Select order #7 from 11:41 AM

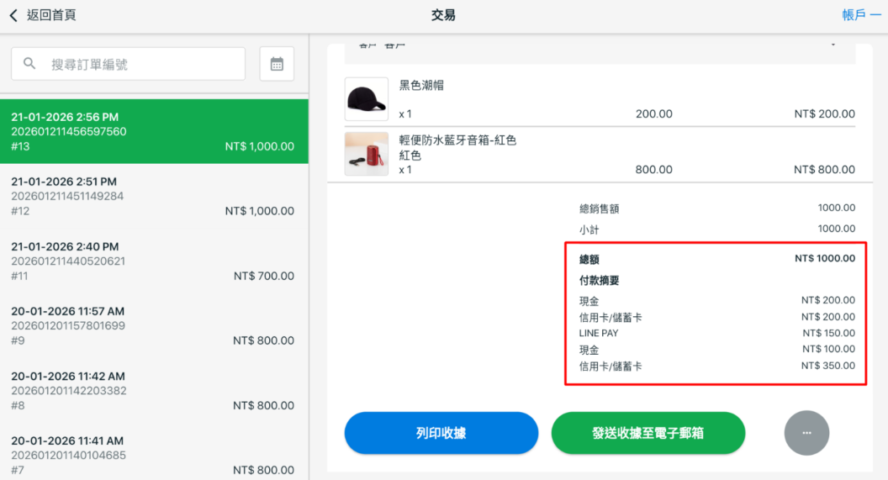click(x=153, y=454)
